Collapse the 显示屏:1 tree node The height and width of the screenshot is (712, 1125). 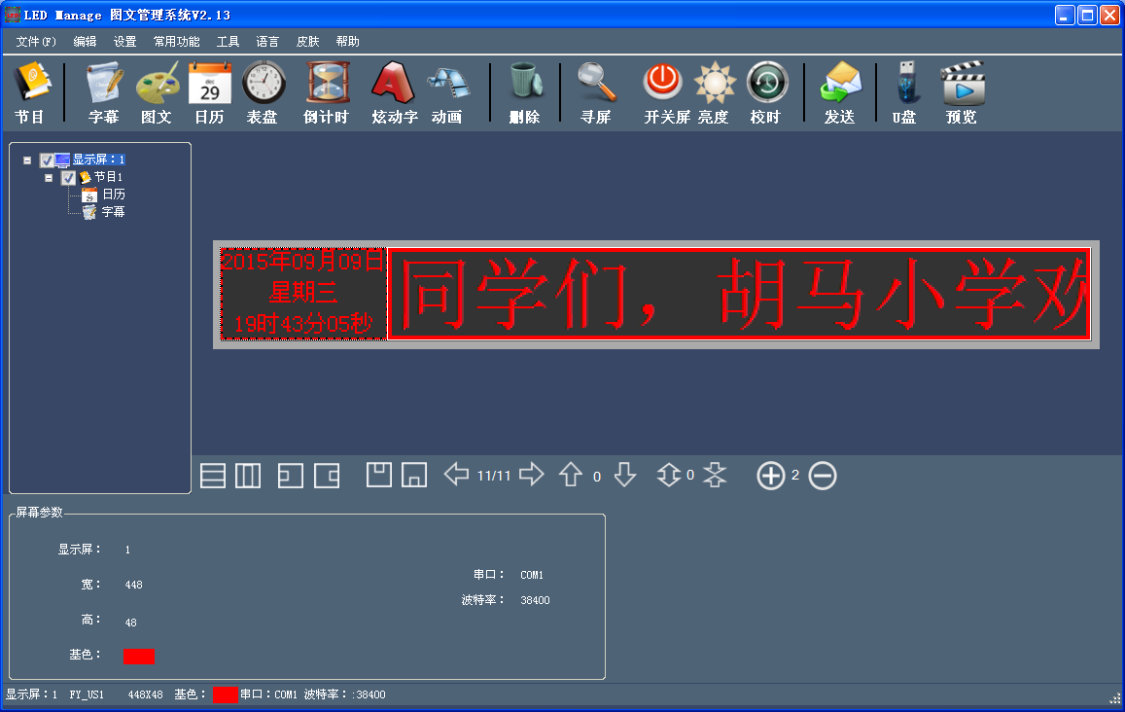click(x=27, y=160)
